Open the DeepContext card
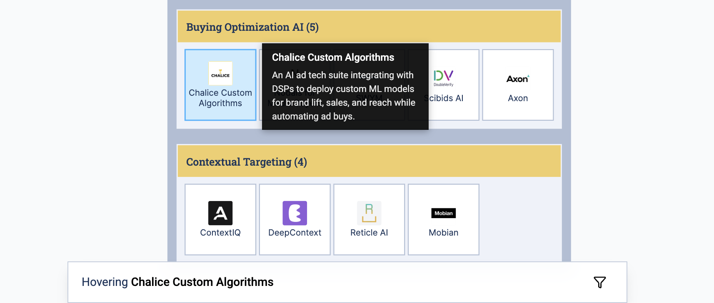This screenshot has width=714, height=303. tap(295, 219)
